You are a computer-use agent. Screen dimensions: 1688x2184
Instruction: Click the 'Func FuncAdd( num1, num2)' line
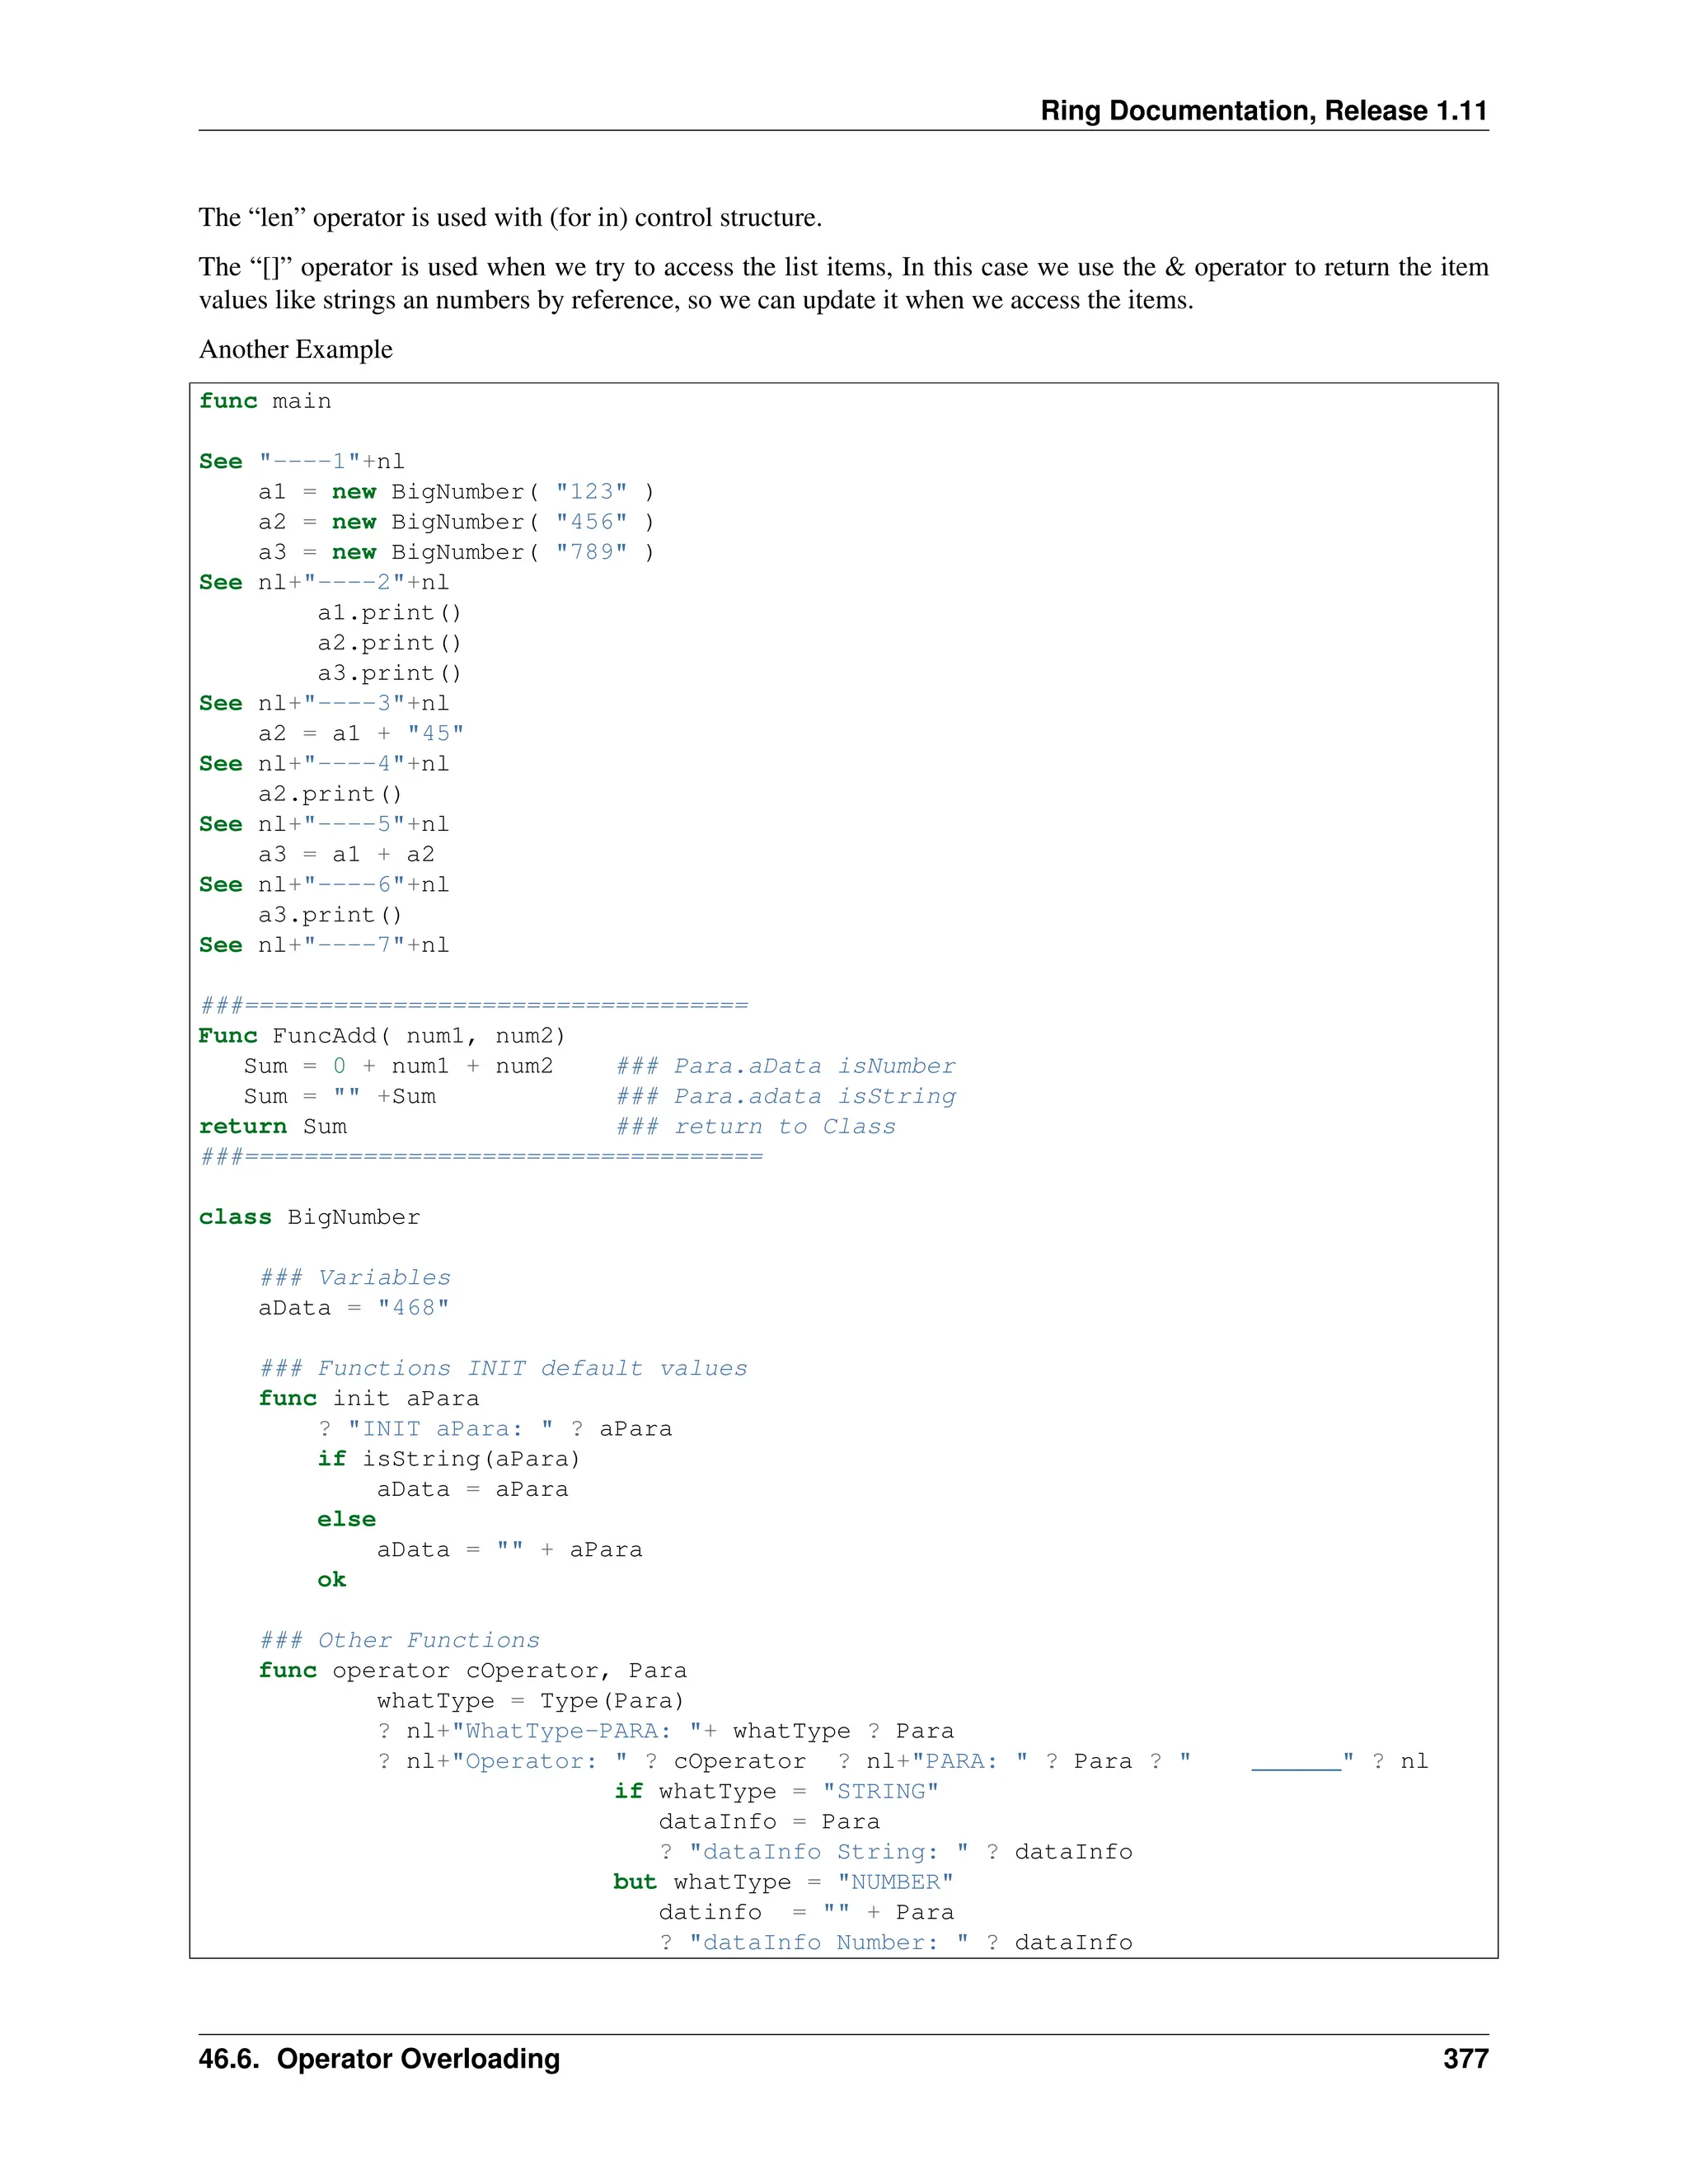(x=382, y=1035)
